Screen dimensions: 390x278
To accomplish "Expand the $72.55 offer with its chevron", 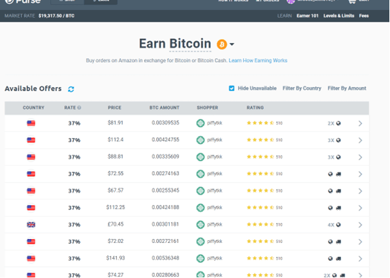I will (360, 174).
